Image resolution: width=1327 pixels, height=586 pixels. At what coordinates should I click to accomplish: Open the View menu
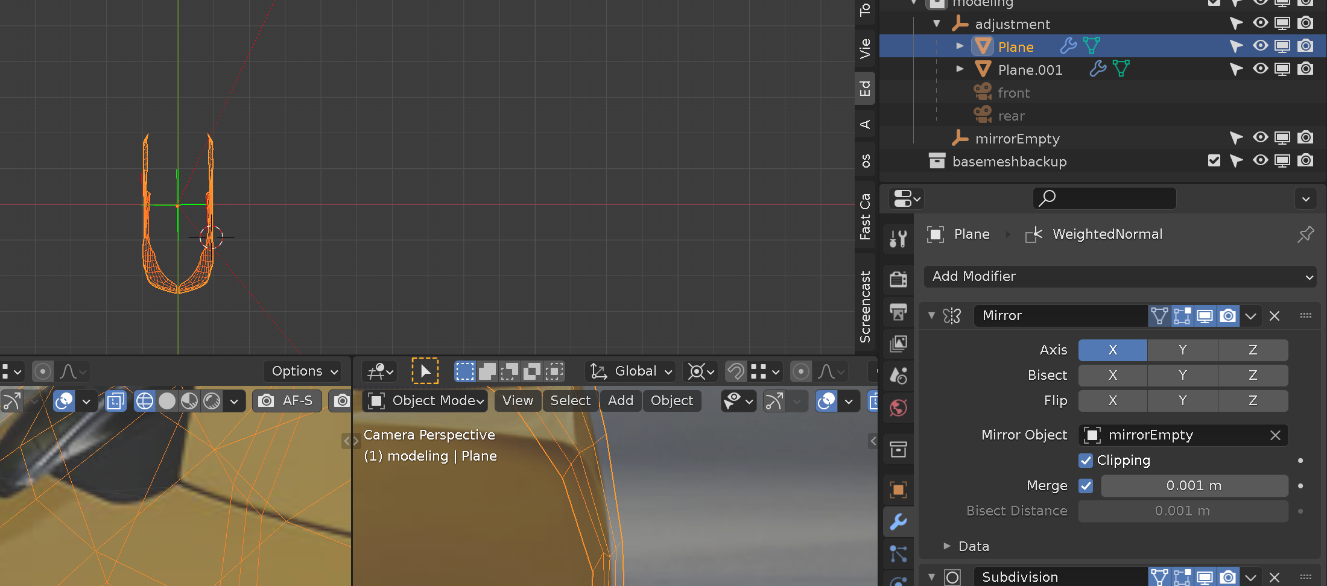tap(518, 401)
